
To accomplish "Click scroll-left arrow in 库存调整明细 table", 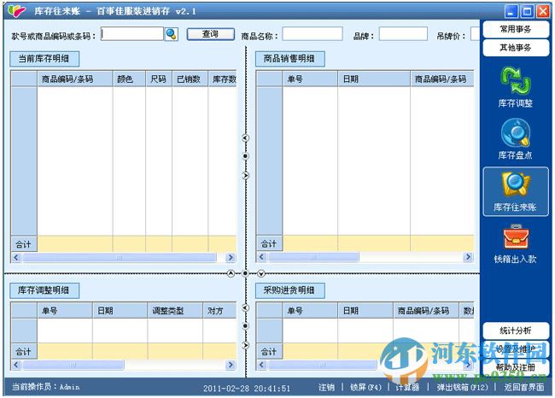I will [x=16, y=365].
